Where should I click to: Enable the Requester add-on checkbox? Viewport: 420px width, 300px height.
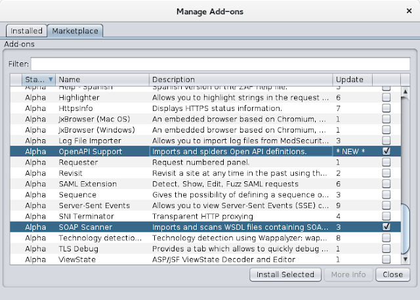click(x=387, y=162)
